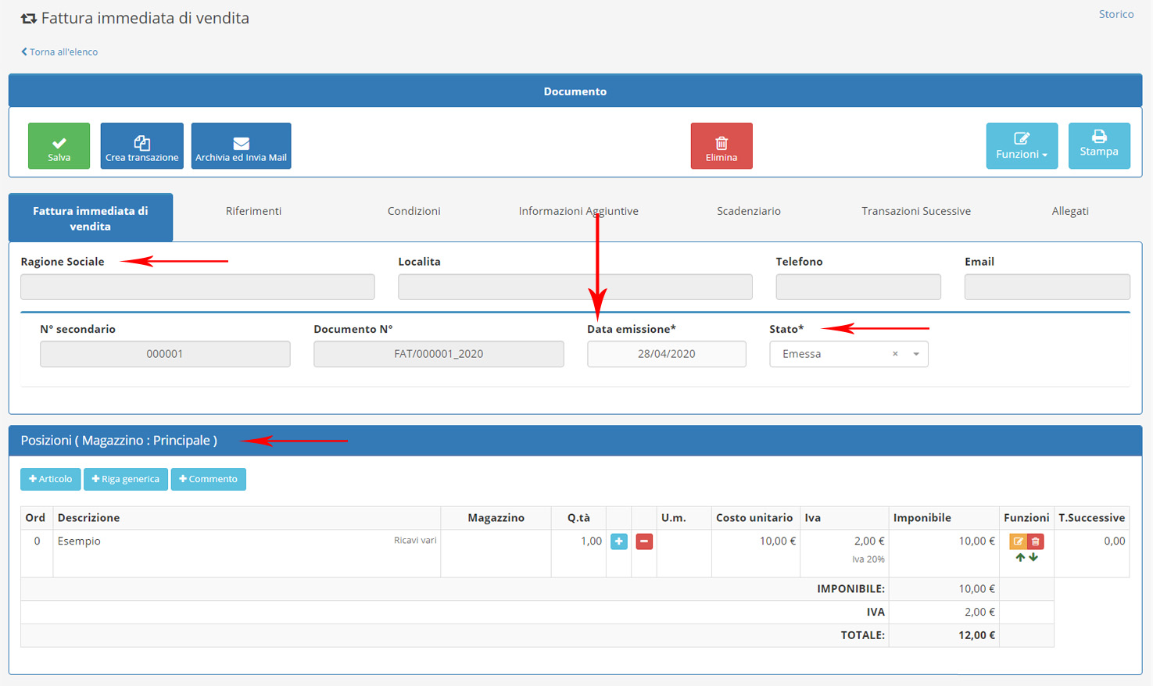Move the Esempio row down with green arrow

click(1033, 558)
